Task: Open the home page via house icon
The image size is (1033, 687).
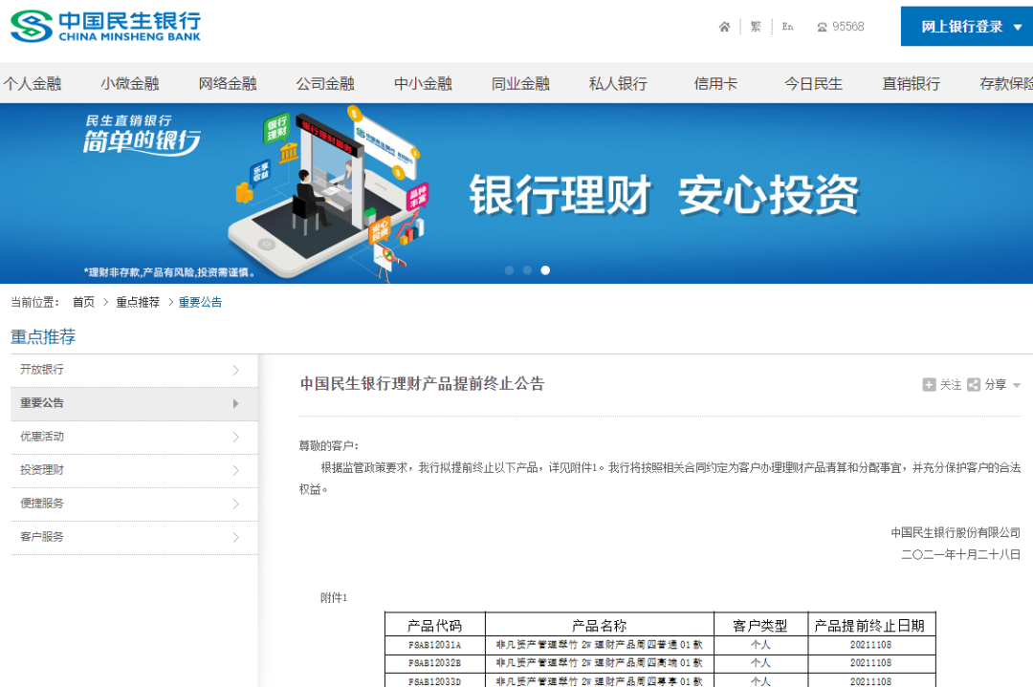Action: pos(724,27)
